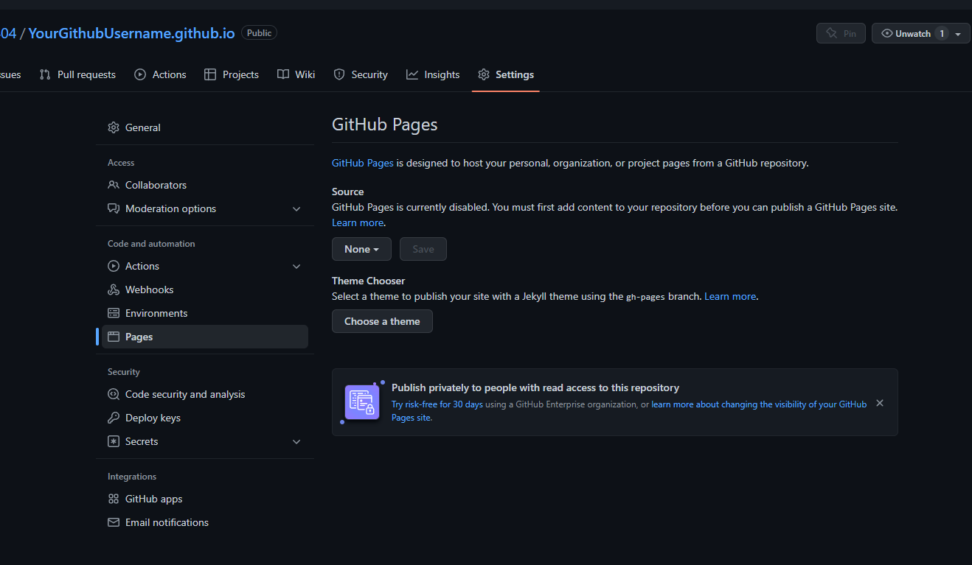Click the Pin repository button
Image resolution: width=972 pixels, height=565 pixels.
(x=841, y=33)
